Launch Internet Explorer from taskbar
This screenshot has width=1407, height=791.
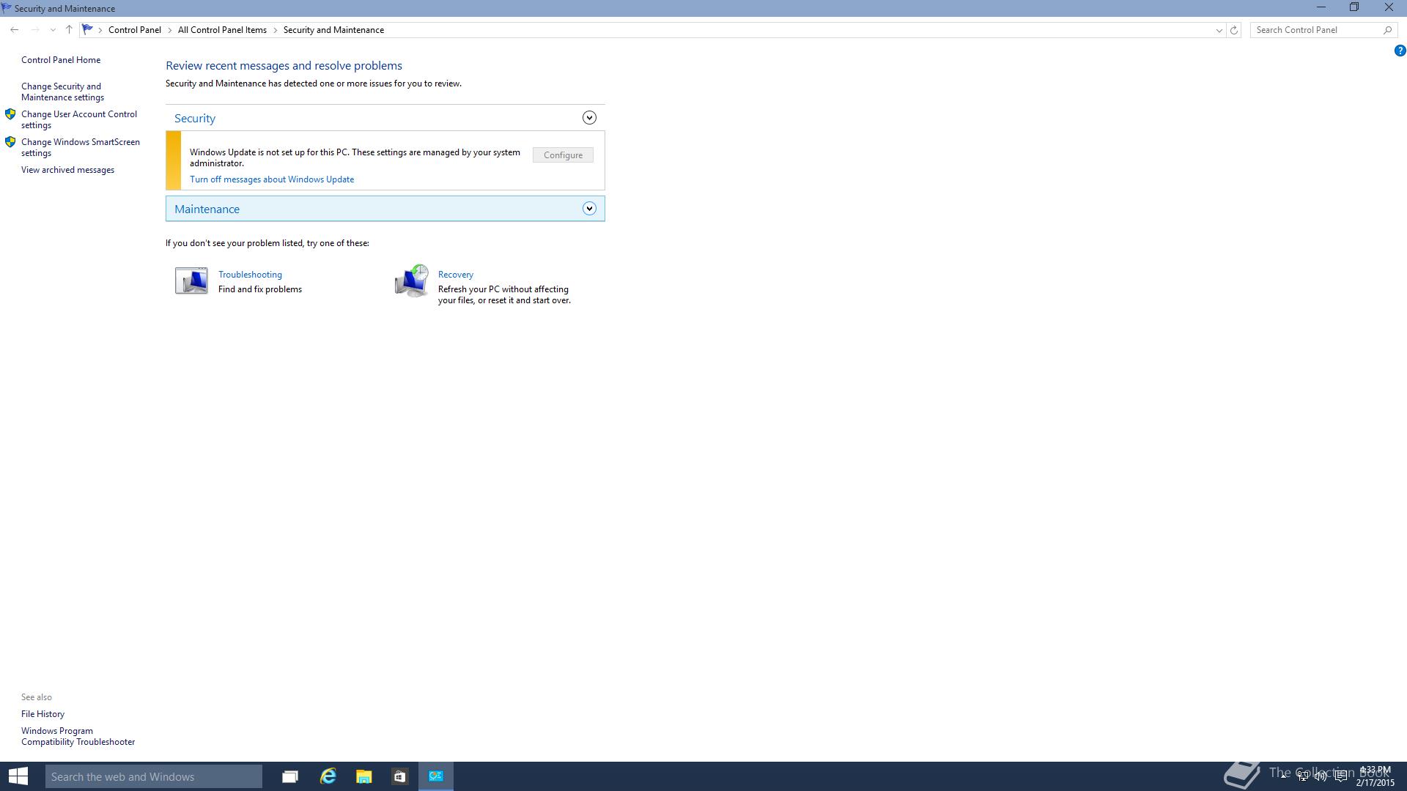328,776
